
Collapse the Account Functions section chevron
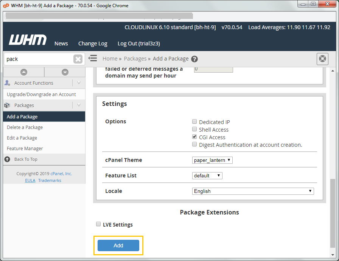tap(79, 83)
